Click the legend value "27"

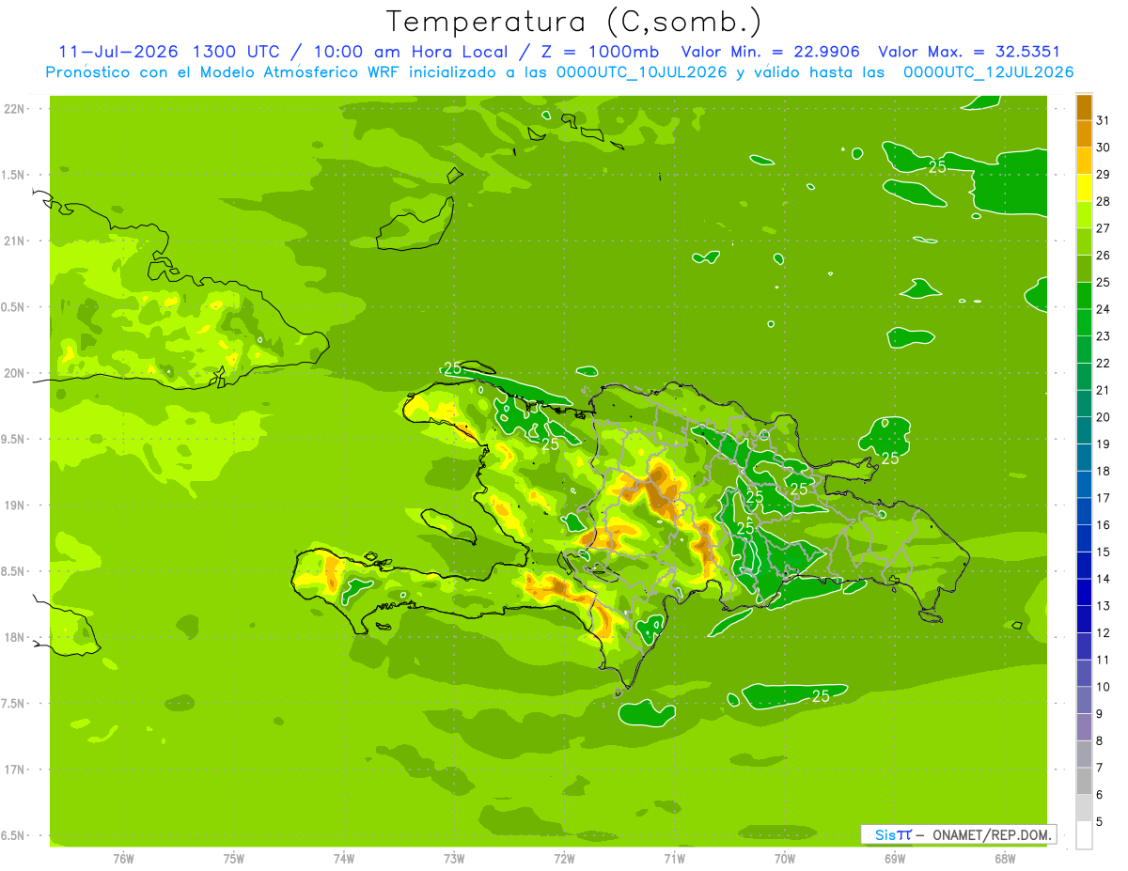(x=1103, y=228)
